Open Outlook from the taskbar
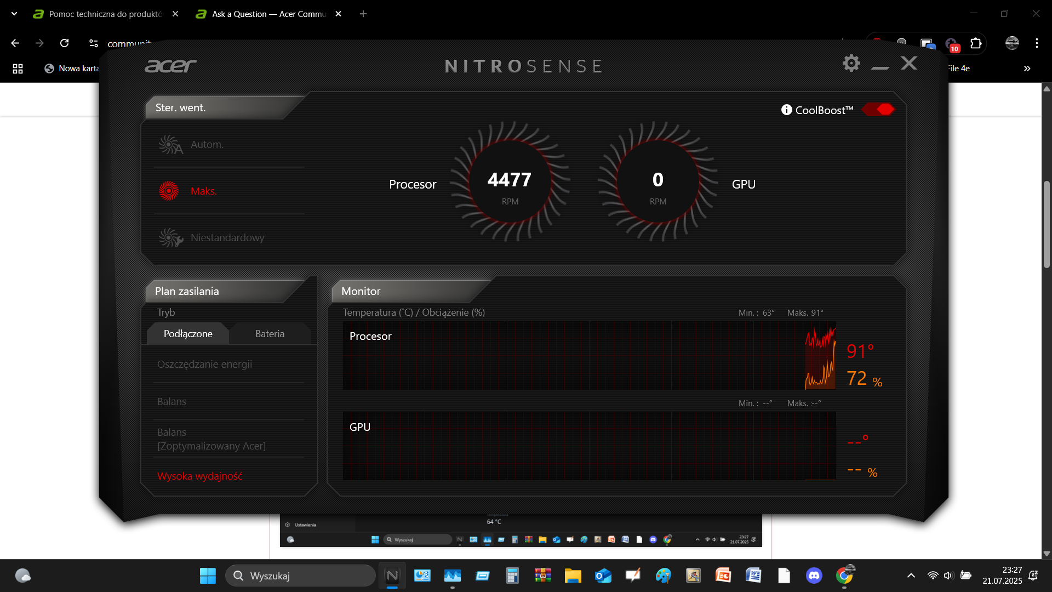Viewport: 1052px width, 592px height. coord(603,576)
